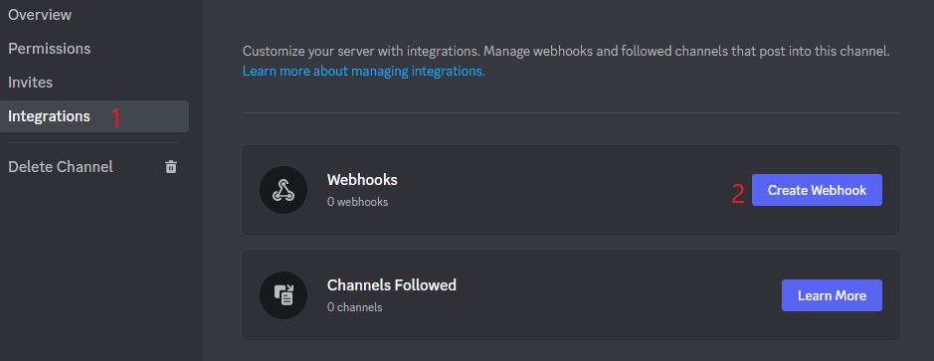Click the Webhooks circular icon
Viewport: 934px width, 361px height.
click(283, 190)
